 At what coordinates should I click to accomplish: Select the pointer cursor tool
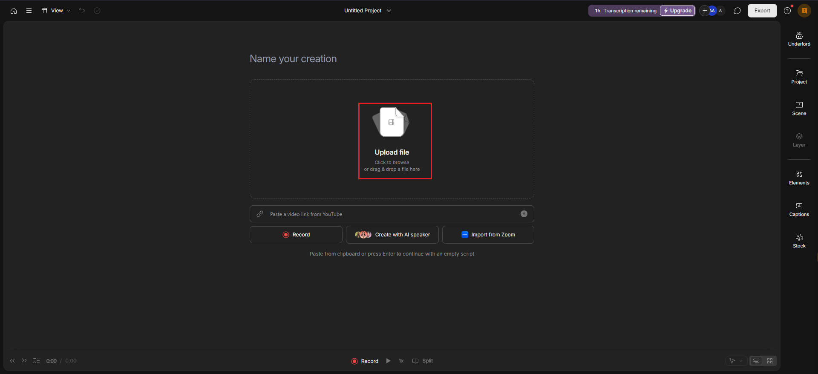(x=732, y=361)
